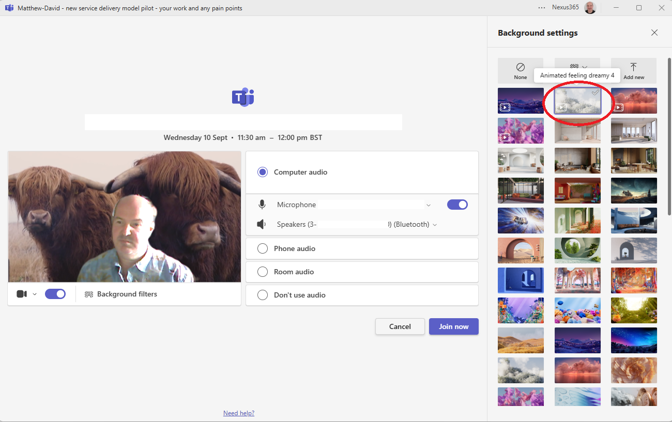Click the Background filters icon

point(89,294)
